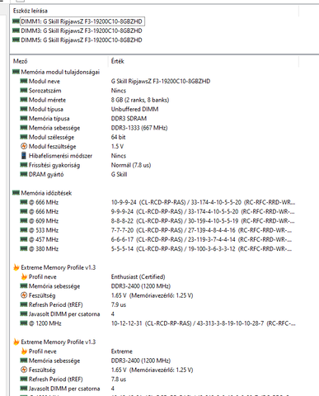Select G Skill RipjawsZ F3-19200C10-8GBZHD module name value

161,82
